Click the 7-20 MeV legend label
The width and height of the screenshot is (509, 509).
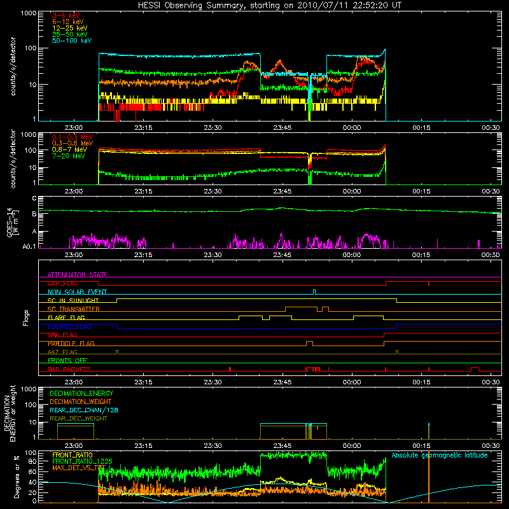69,156
